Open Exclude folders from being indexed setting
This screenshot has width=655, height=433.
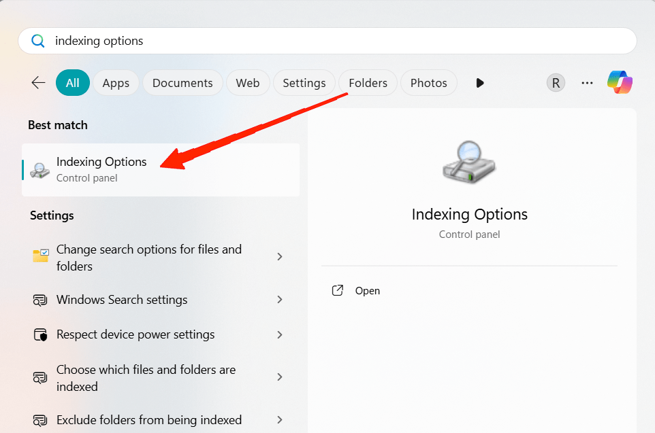tap(148, 420)
